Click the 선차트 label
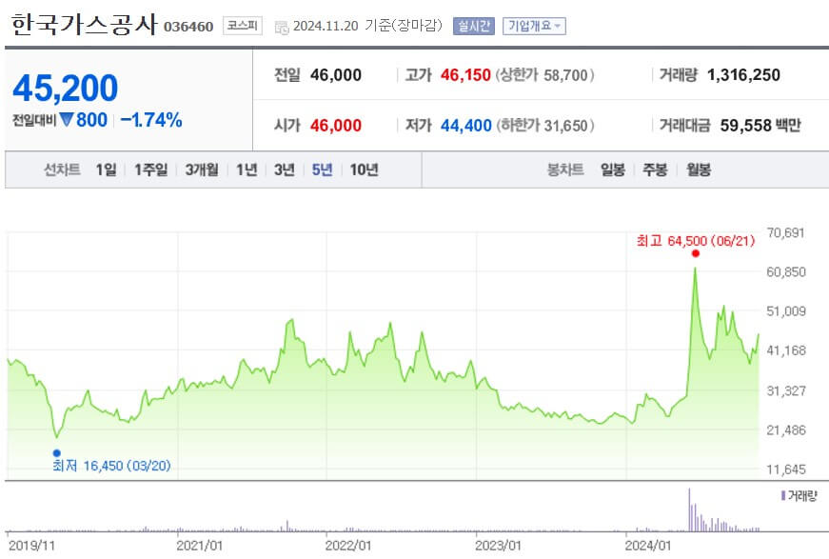 (62, 170)
